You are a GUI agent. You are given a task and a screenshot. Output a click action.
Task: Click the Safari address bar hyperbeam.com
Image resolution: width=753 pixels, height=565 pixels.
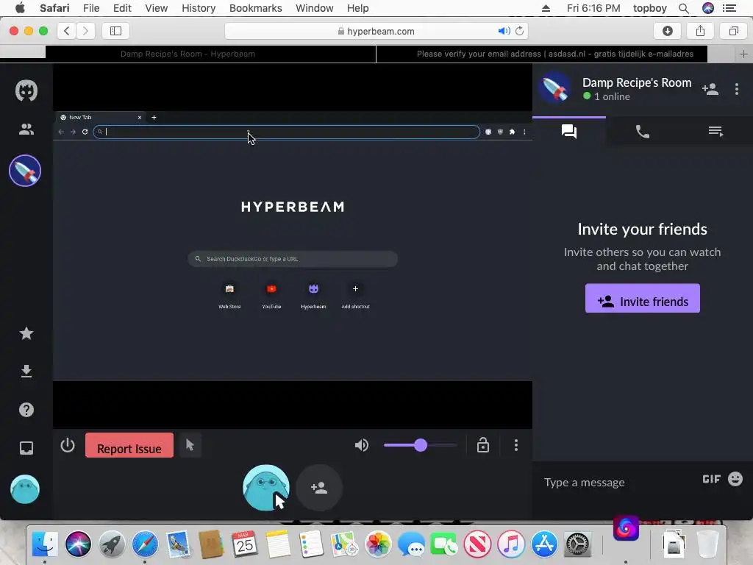[x=376, y=31]
